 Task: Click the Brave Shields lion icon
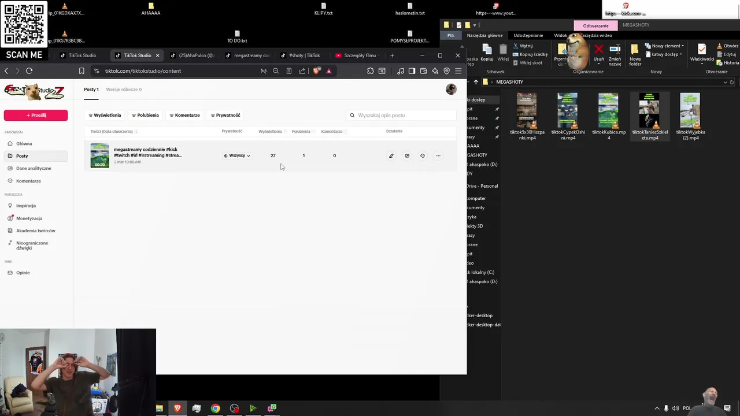point(316,70)
